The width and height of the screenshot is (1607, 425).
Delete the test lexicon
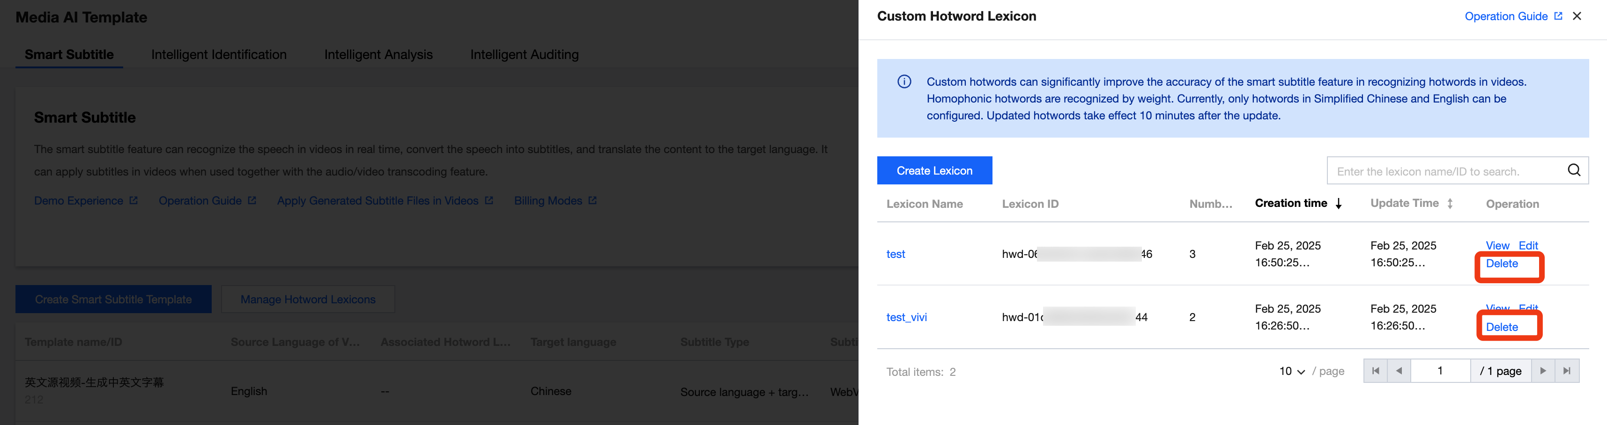(x=1502, y=264)
